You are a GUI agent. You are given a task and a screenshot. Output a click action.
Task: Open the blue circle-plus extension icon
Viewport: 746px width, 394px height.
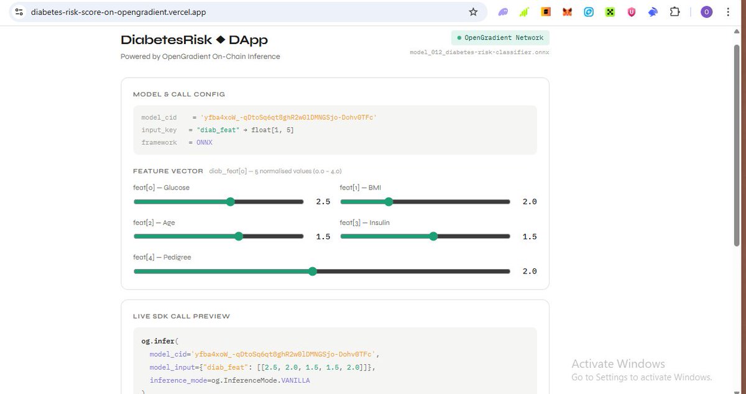(x=589, y=12)
